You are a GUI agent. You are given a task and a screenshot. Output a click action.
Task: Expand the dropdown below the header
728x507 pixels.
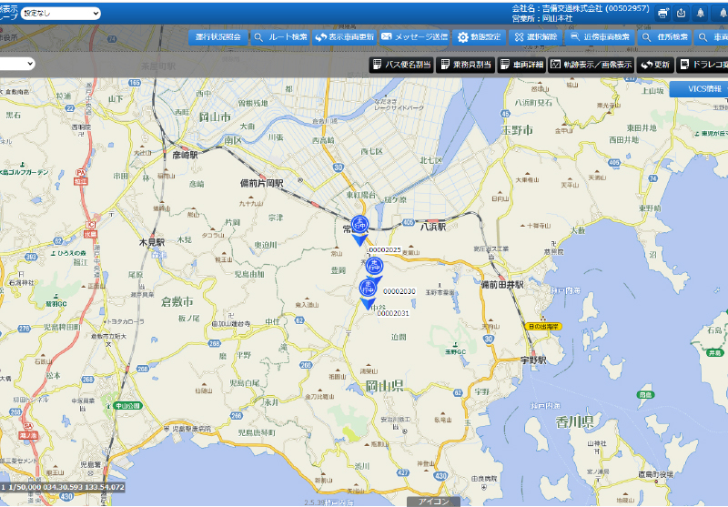click(x=18, y=64)
